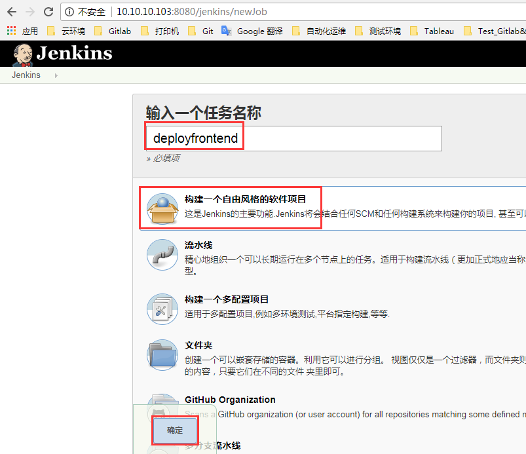The height and width of the screenshot is (454, 526).
Task: Select the multi-configuration project tools icon
Action: tap(162, 309)
